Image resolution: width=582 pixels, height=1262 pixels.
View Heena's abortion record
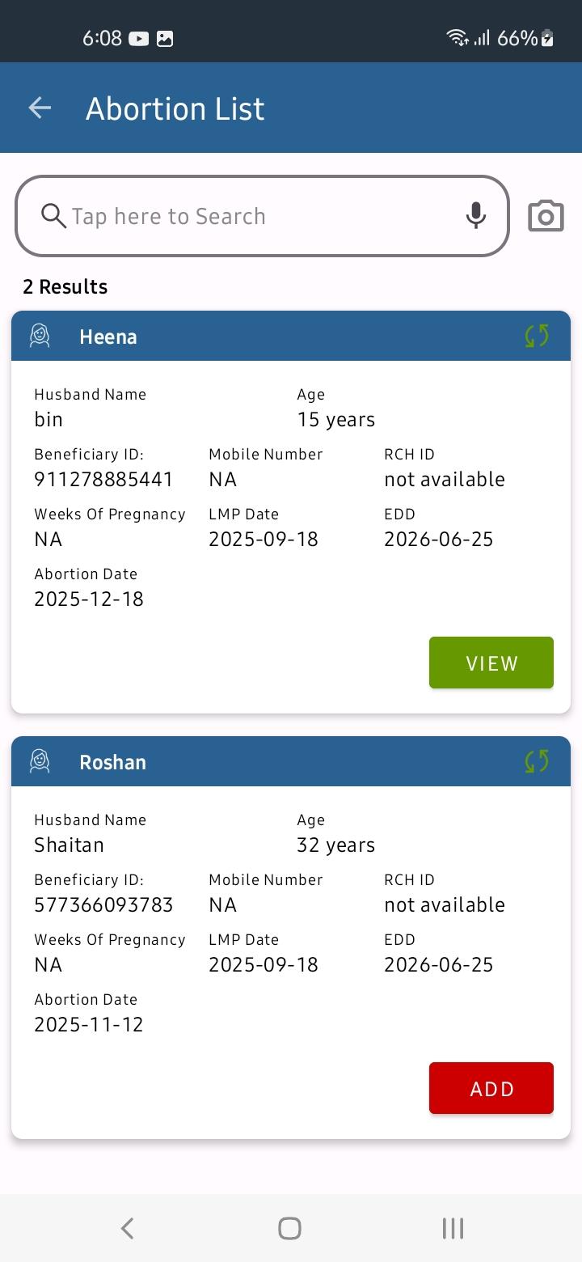point(491,663)
